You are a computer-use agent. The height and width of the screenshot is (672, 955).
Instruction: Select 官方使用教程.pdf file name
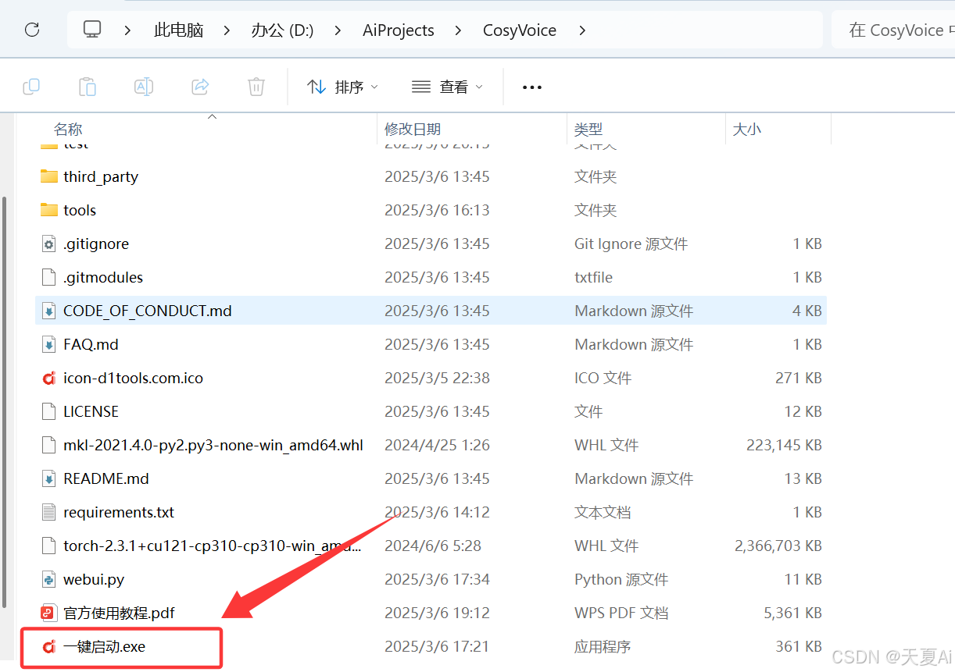(119, 613)
